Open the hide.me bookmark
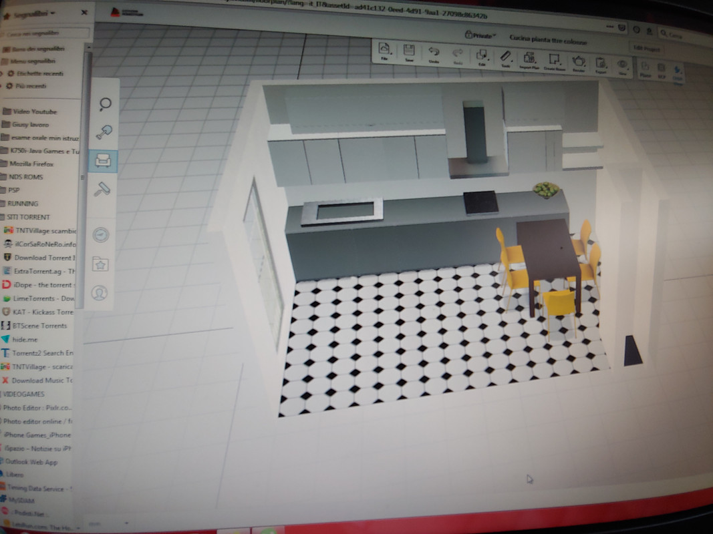 tap(20, 339)
